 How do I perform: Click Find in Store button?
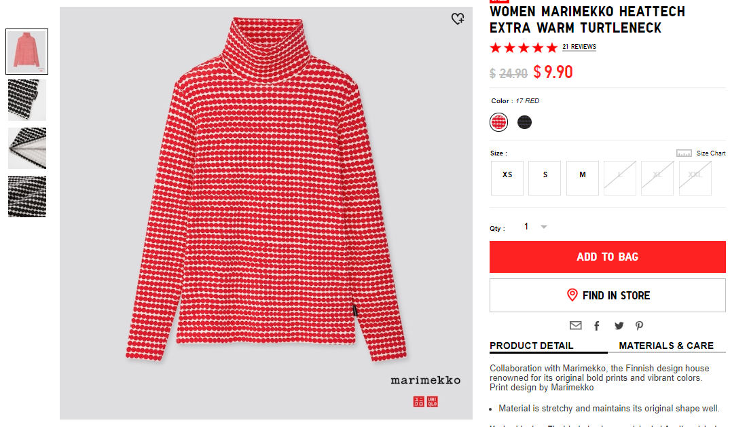tap(608, 295)
